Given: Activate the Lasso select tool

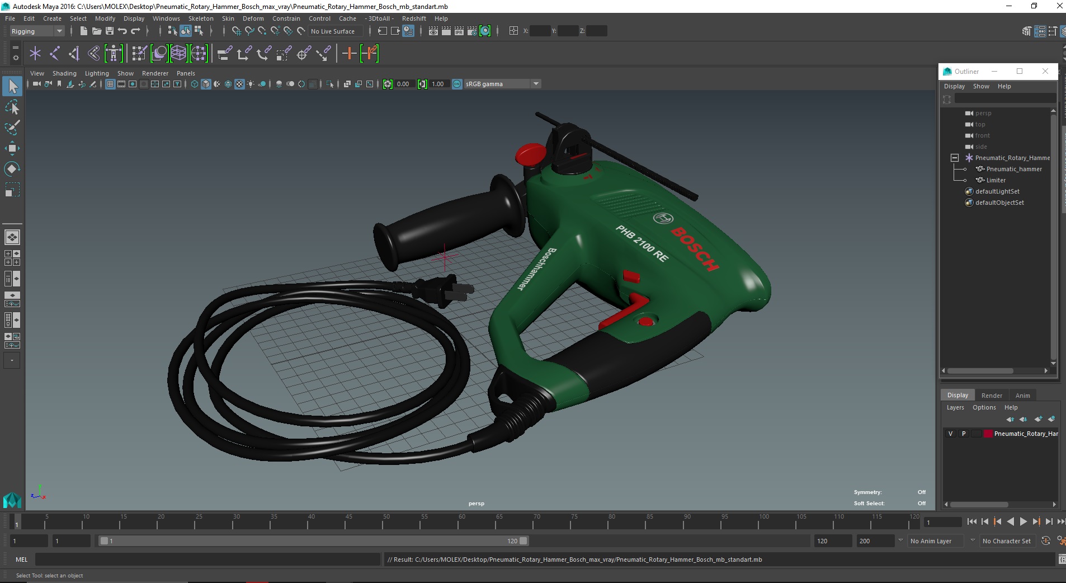Looking at the screenshot, I should point(12,107).
